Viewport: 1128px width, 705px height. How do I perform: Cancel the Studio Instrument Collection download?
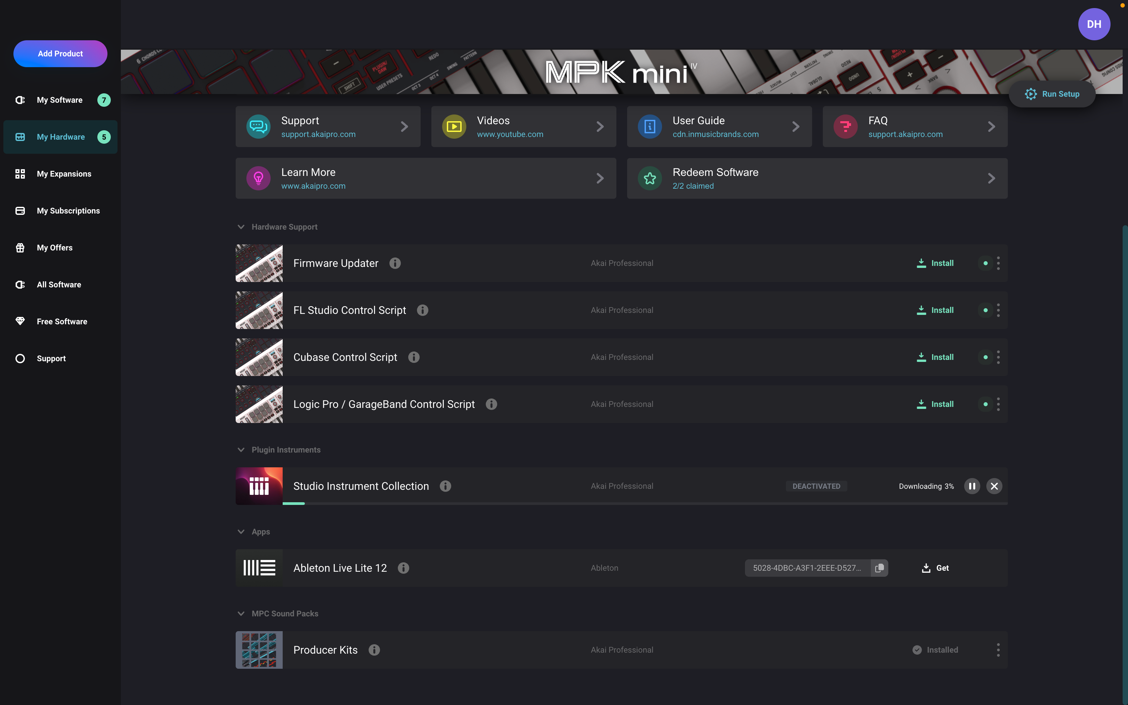(x=994, y=486)
